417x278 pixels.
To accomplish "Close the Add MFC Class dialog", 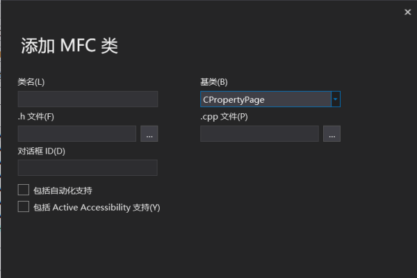I will [x=407, y=12].
